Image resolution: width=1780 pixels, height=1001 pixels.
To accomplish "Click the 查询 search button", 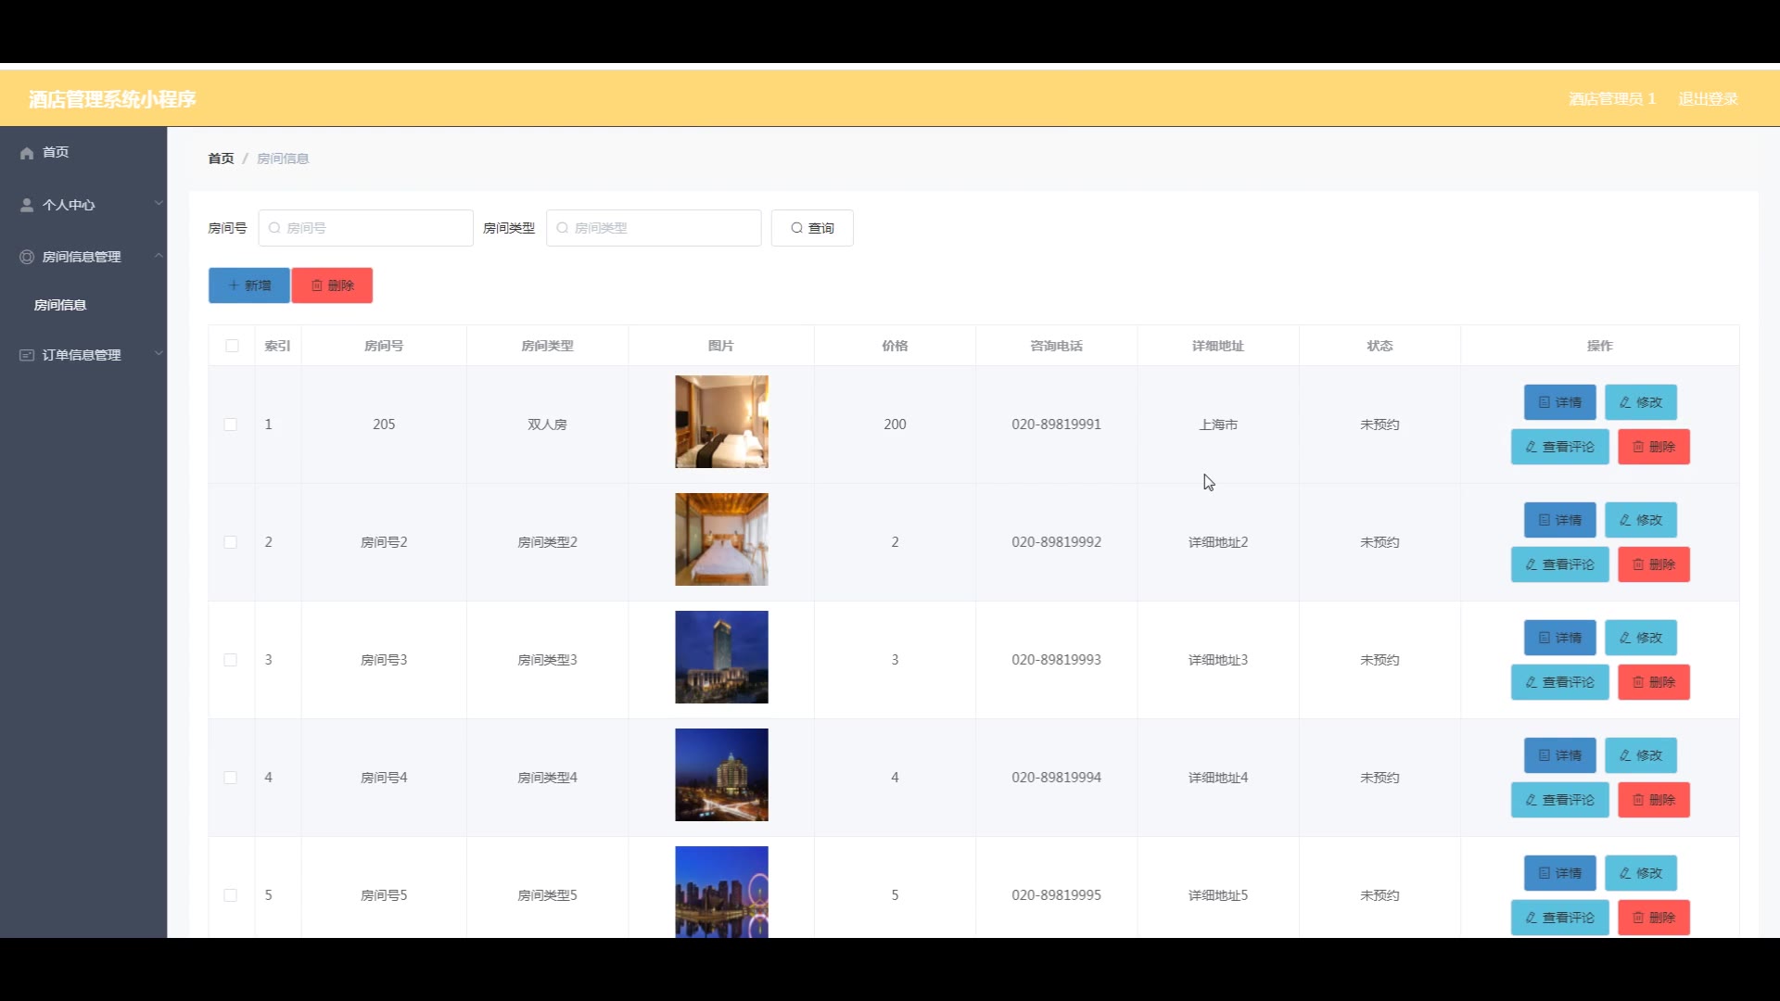I will [x=812, y=228].
